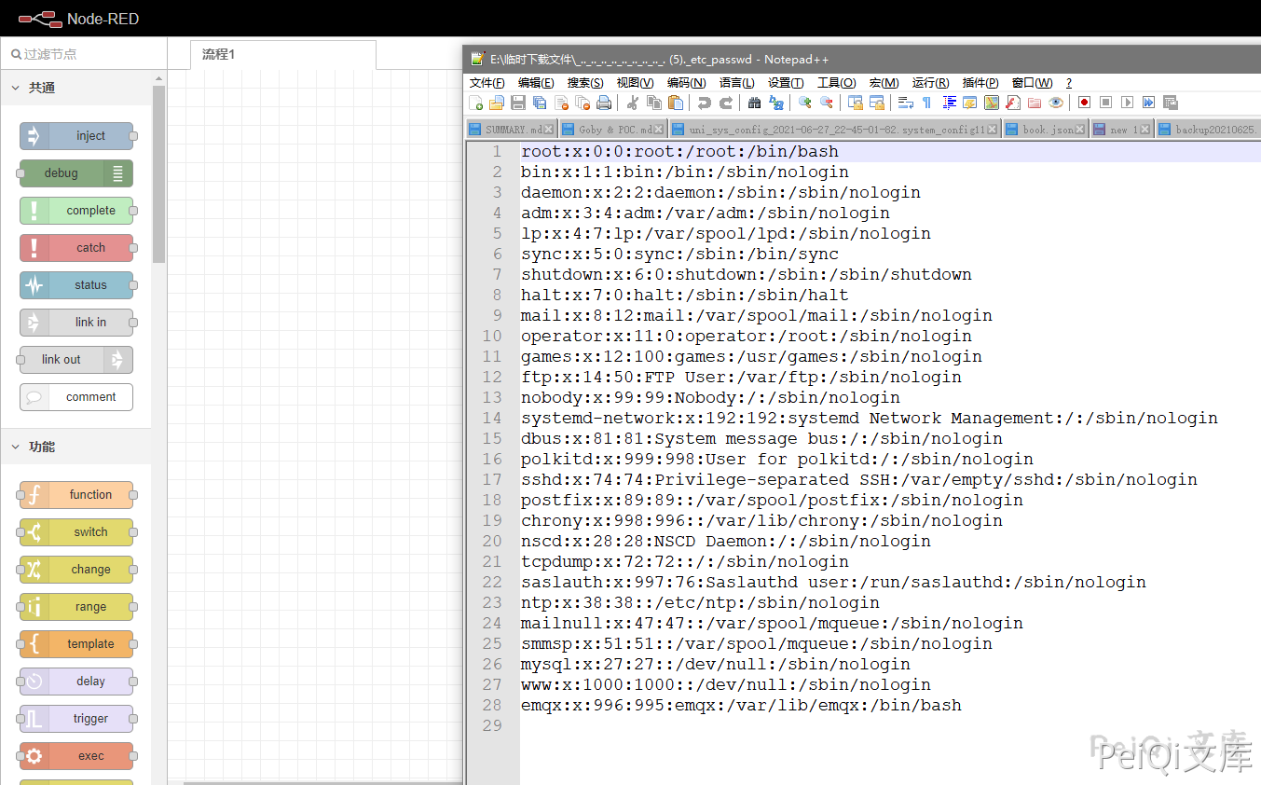
Task: Start macro recording with red record icon
Action: click(1084, 103)
